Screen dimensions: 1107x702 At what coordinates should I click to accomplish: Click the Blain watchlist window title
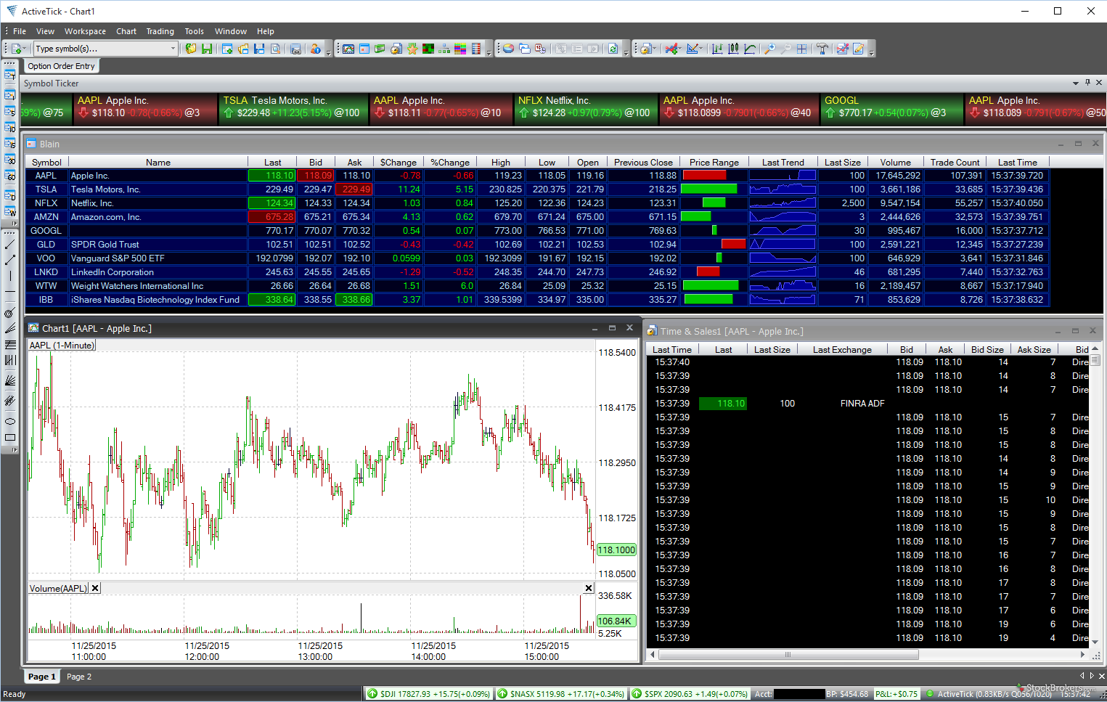[49, 144]
